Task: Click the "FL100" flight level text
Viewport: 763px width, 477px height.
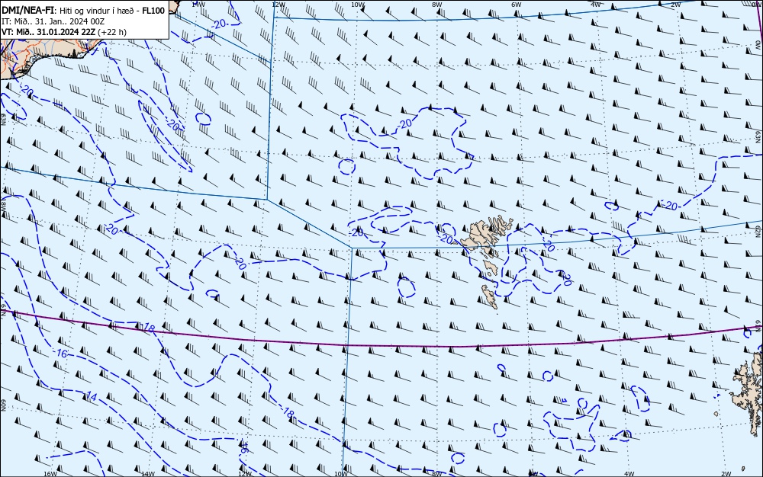Action: (x=154, y=11)
